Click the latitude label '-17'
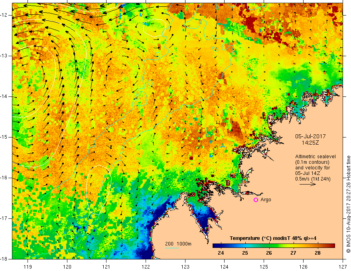351x271 pixels. (x=4, y=218)
